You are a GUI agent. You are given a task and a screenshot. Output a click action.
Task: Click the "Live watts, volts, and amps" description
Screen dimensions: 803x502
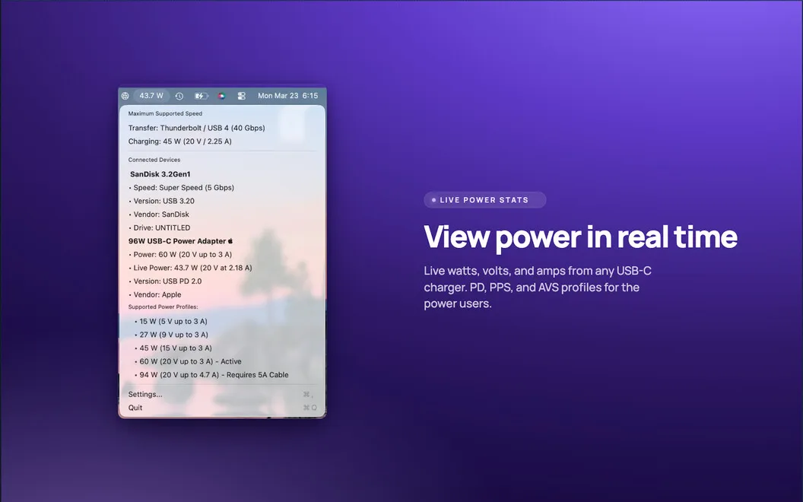(538, 287)
